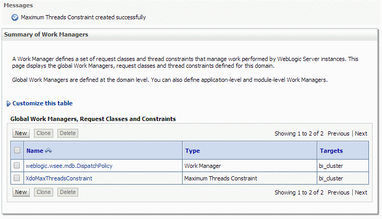Click the bottom Clone button
This screenshot has width=382, height=219.
tap(44, 192)
